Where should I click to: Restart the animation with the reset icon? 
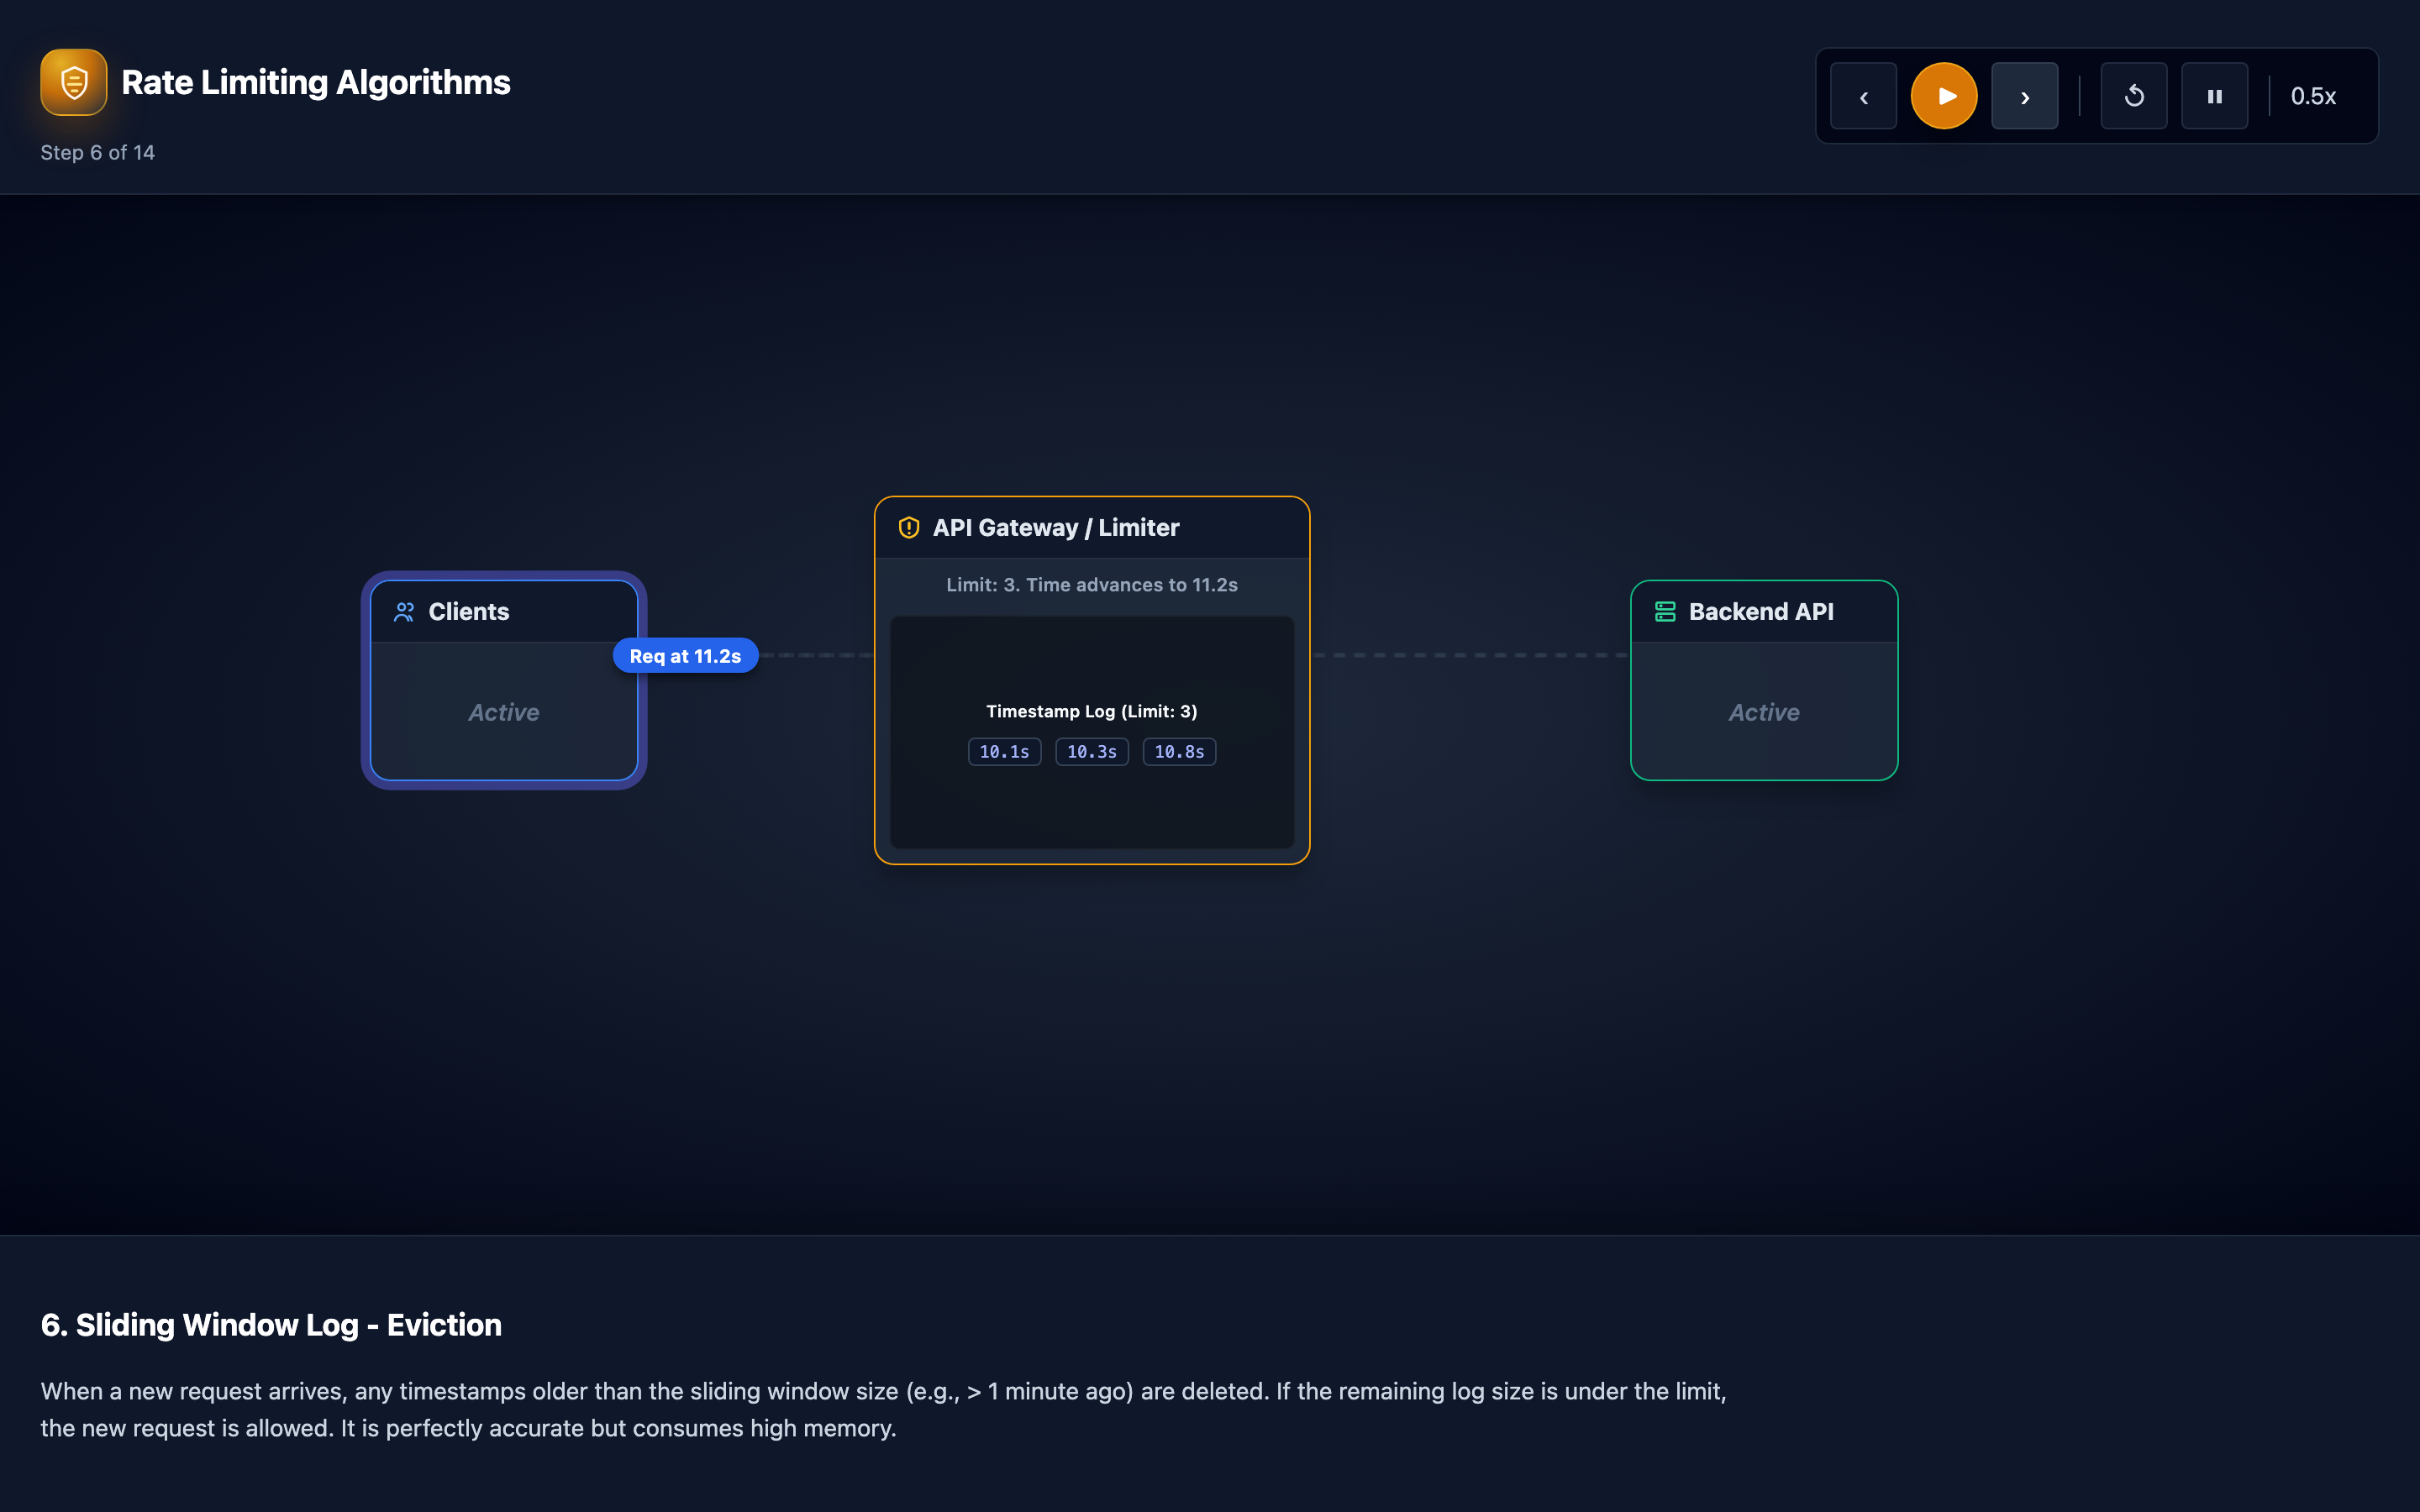tap(2134, 96)
